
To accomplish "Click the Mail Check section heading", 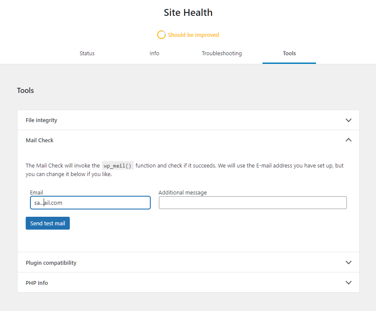I will point(39,140).
